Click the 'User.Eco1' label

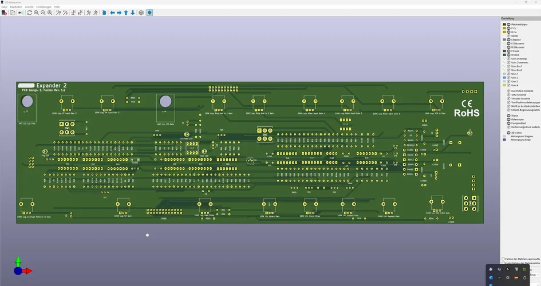coord(516,66)
